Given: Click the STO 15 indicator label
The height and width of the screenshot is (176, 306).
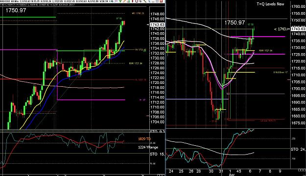Looking at the screenshot, I should [x=157, y=154].
